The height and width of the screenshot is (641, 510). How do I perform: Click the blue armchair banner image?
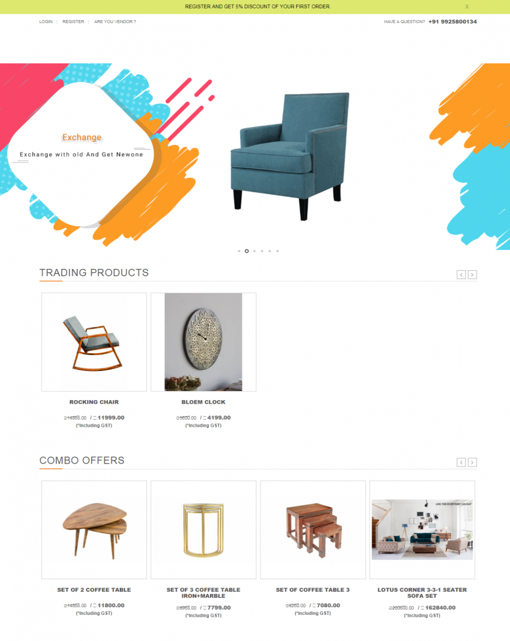tap(290, 156)
